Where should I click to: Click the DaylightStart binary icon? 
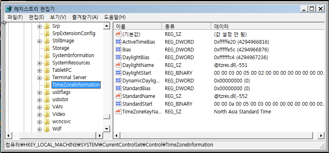point(118,73)
